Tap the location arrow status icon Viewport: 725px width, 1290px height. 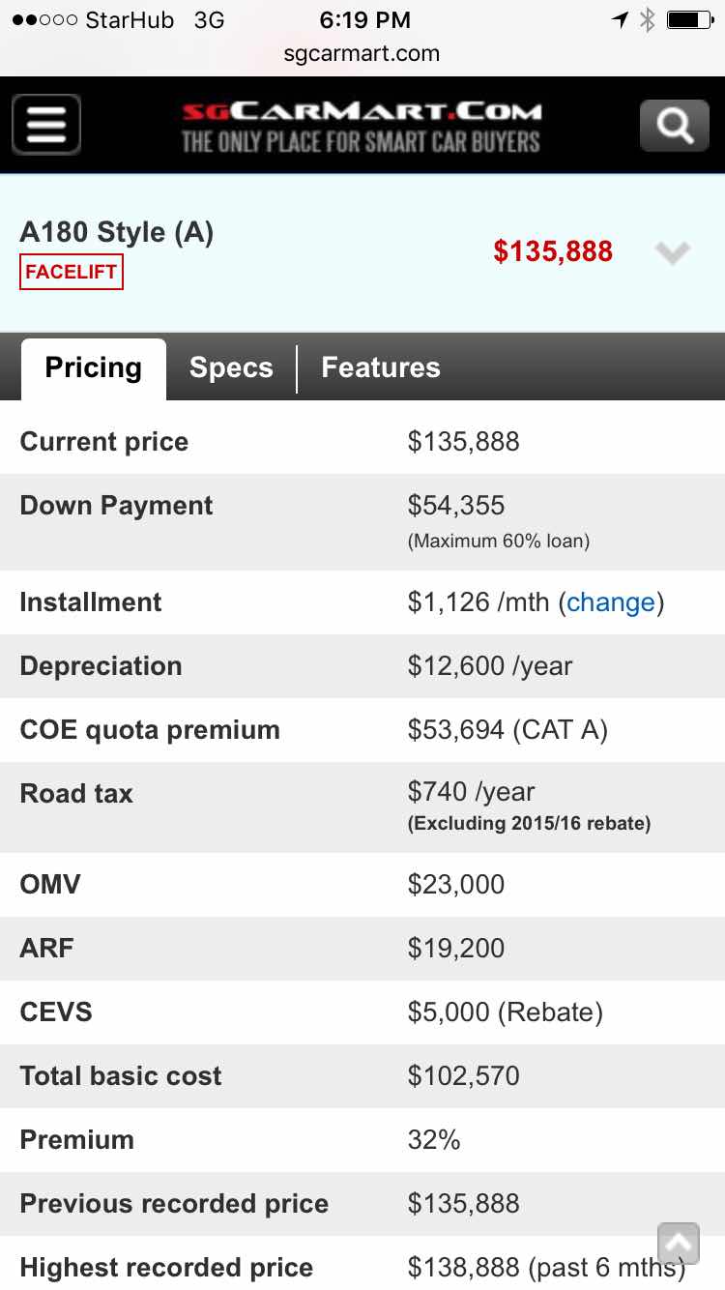(x=620, y=19)
